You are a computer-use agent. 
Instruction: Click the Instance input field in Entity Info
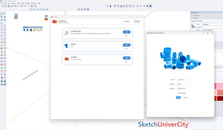tap(213, 27)
